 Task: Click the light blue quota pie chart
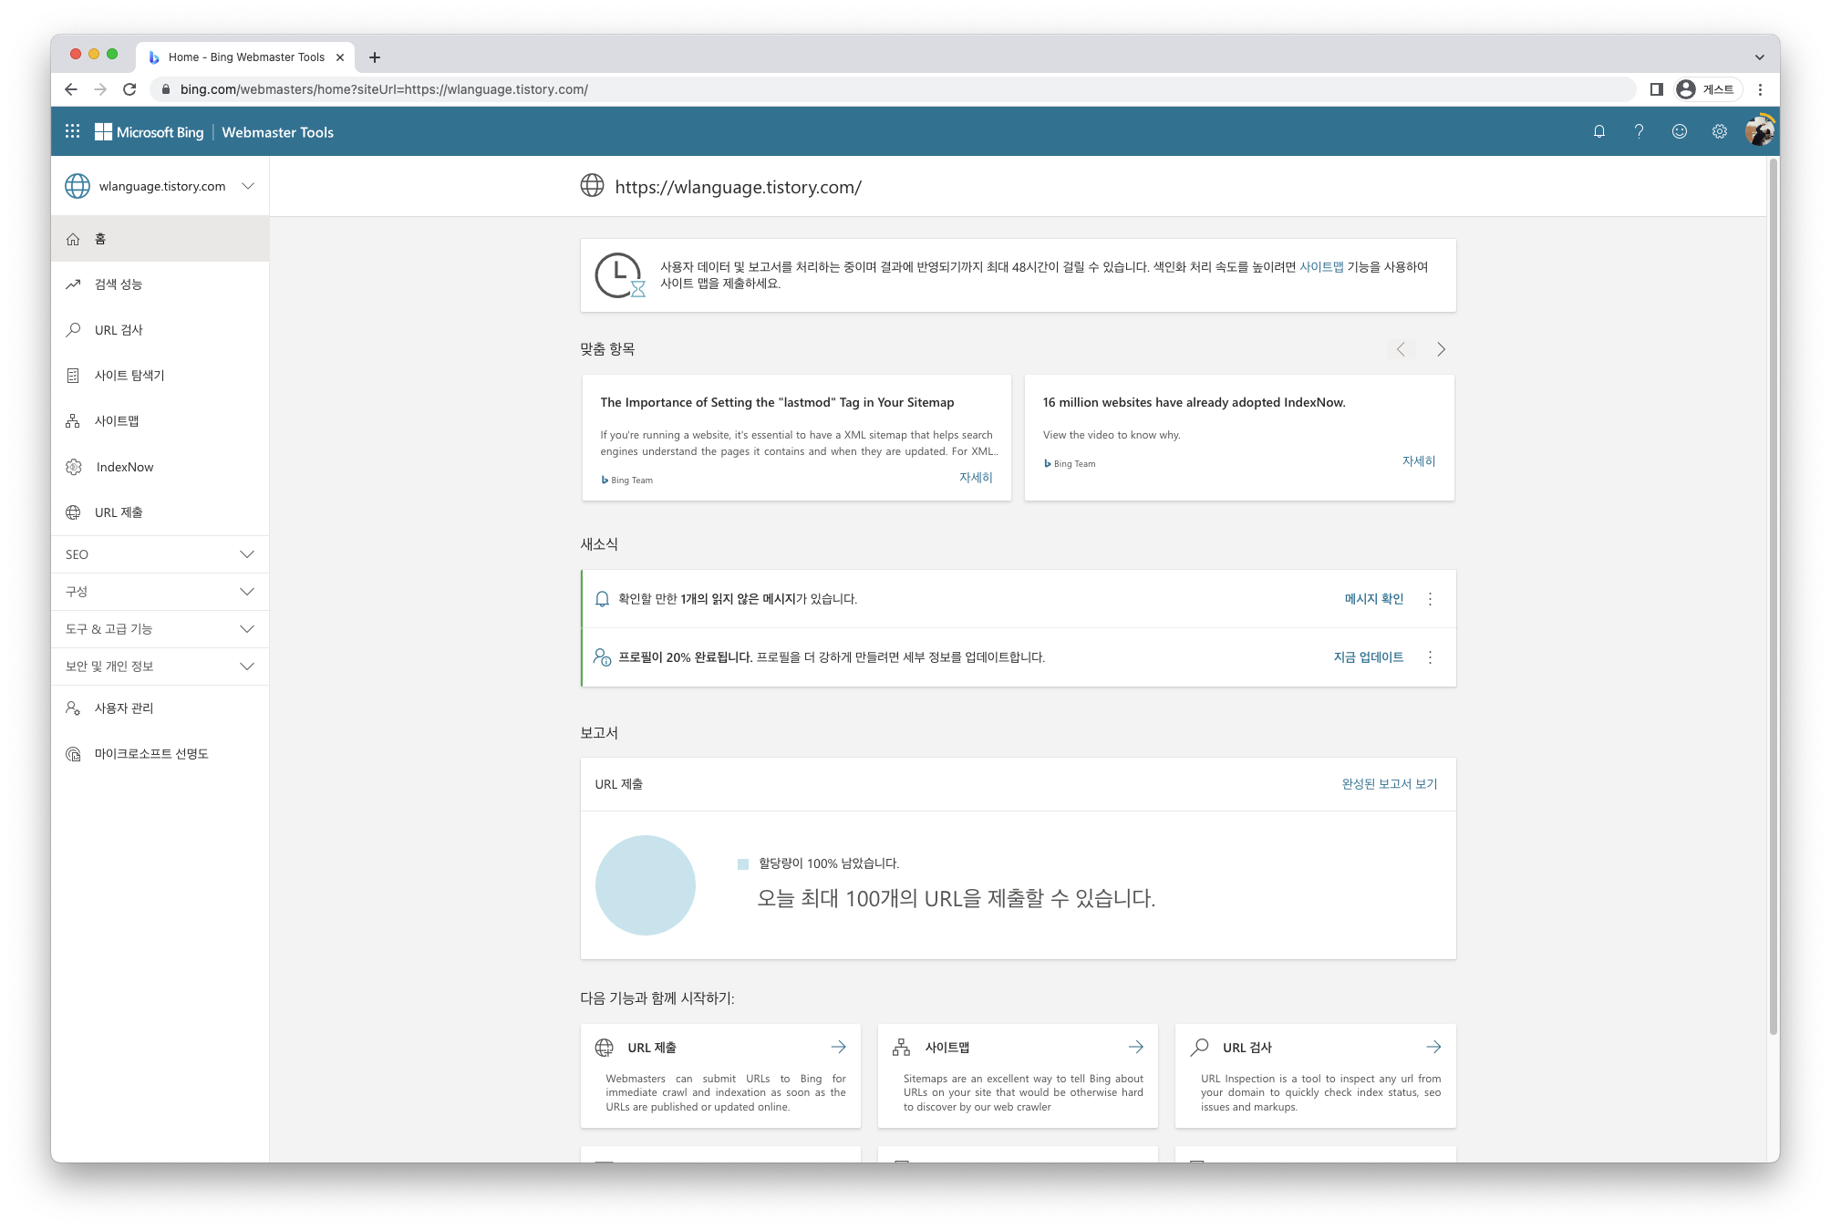point(645,885)
